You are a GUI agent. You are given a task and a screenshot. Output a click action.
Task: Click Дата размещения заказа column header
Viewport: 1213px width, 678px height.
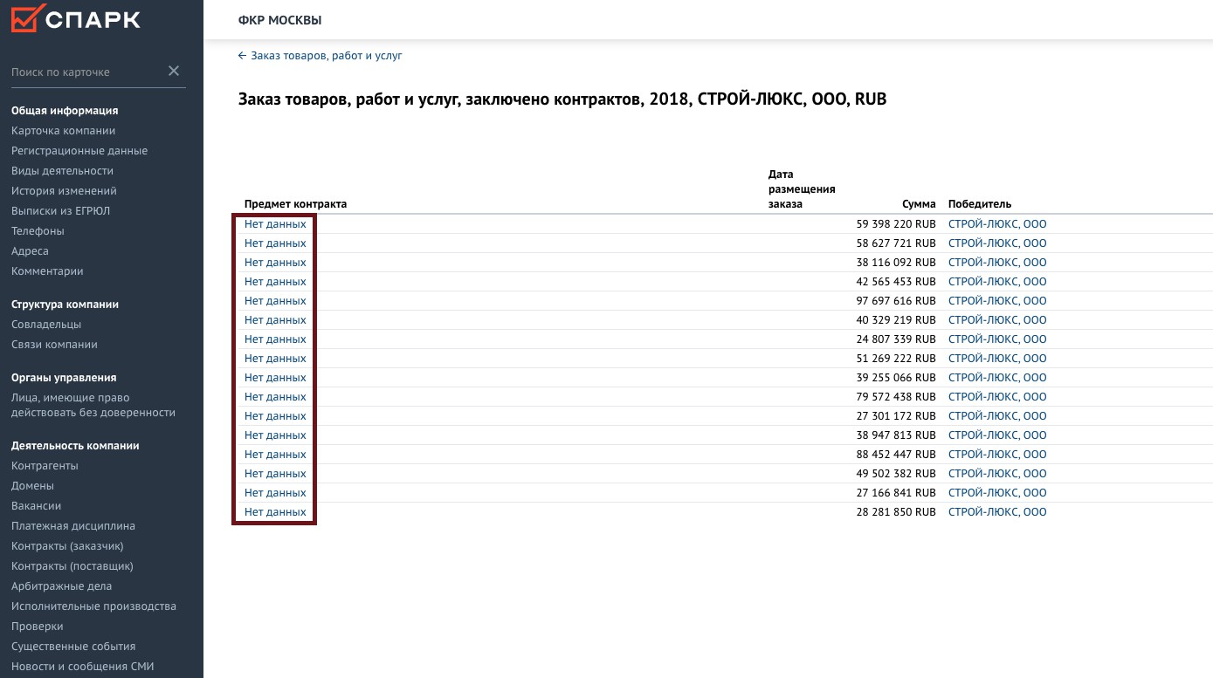(802, 189)
